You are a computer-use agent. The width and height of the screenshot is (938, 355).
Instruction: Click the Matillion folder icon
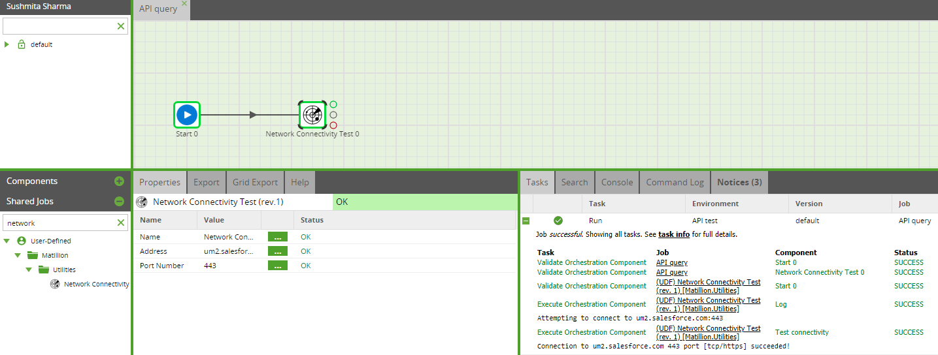[33, 255]
